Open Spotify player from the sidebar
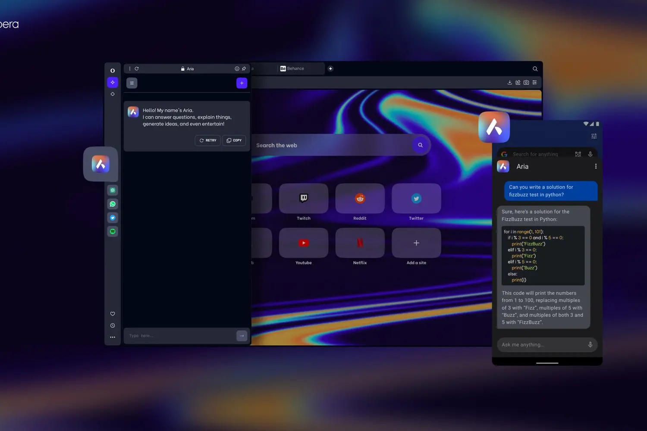 [113, 231]
